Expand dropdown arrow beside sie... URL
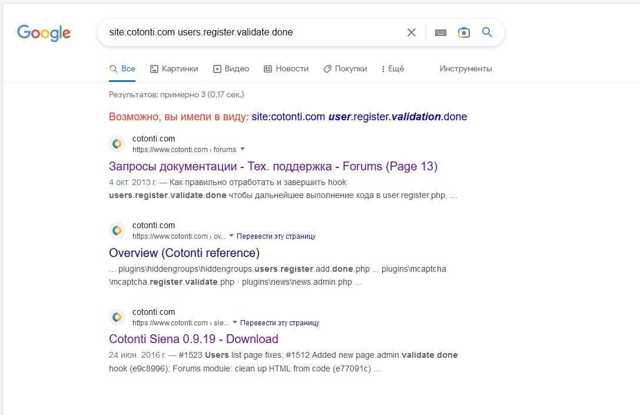This screenshot has width=640, height=415. pos(235,322)
